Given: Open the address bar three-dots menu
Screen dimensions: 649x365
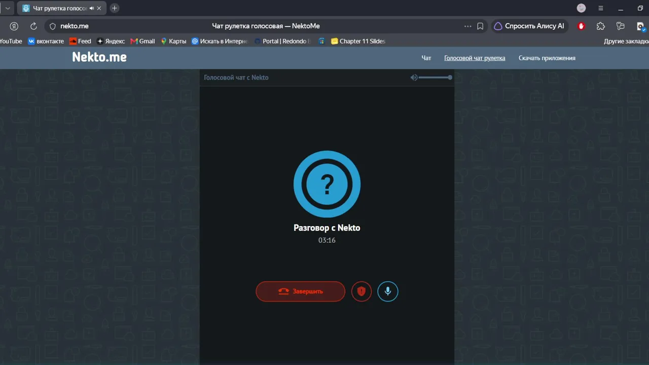Looking at the screenshot, I should [x=467, y=26].
